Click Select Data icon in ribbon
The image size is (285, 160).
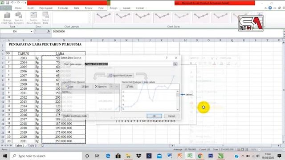point(45,18)
